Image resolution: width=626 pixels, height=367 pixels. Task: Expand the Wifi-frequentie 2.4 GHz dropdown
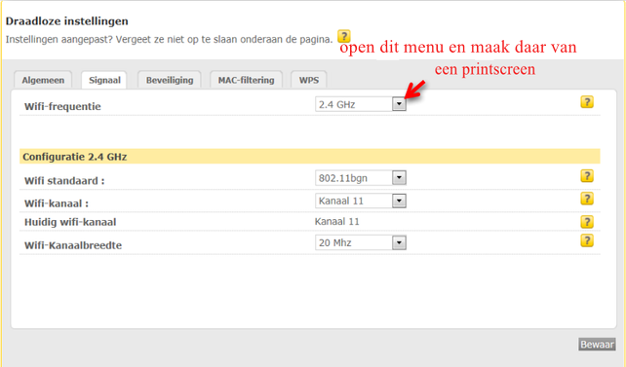coord(361,104)
